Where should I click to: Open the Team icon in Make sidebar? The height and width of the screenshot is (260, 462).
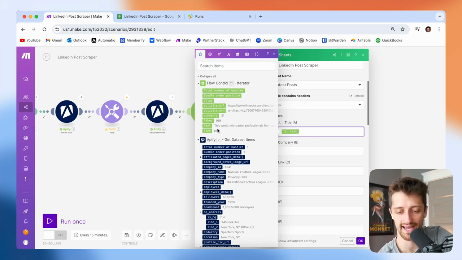point(26,97)
